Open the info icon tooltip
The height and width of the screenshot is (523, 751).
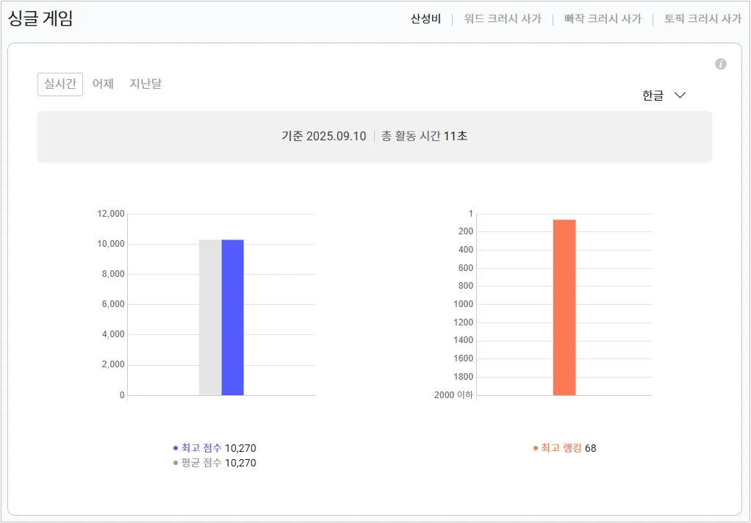click(x=720, y=64)
